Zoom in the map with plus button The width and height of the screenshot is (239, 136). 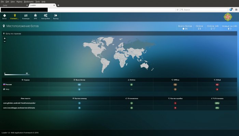coord(4,38)
